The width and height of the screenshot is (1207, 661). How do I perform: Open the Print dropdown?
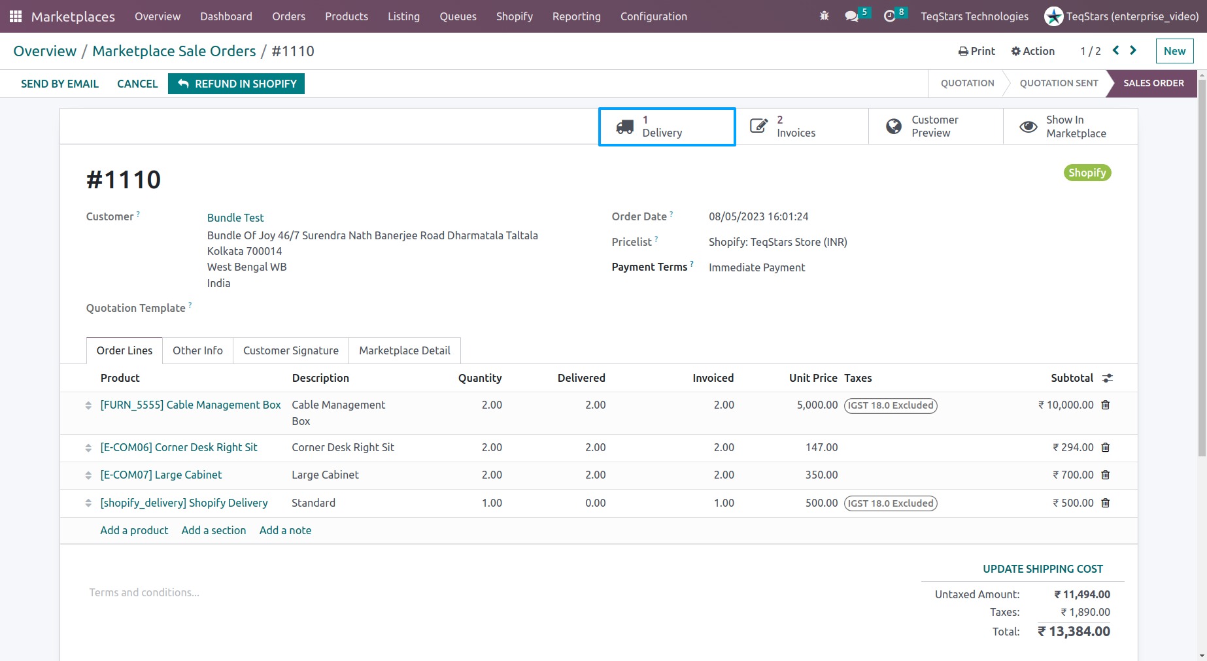tap(977, 51)
